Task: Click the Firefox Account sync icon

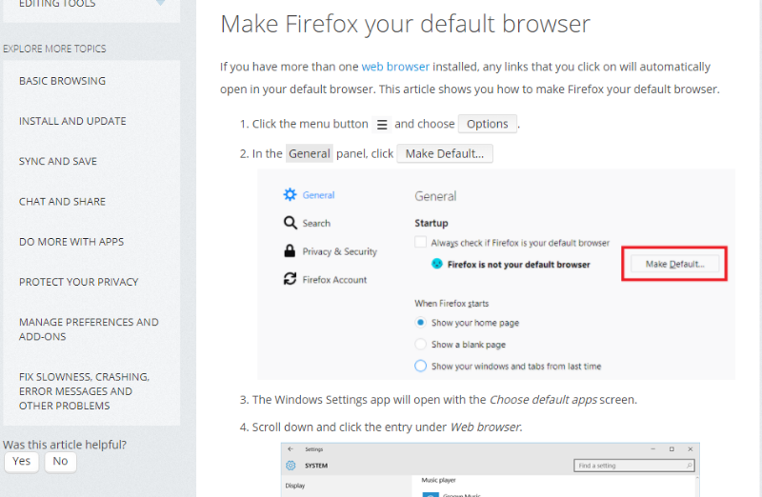Action: [x=291, y=279]
